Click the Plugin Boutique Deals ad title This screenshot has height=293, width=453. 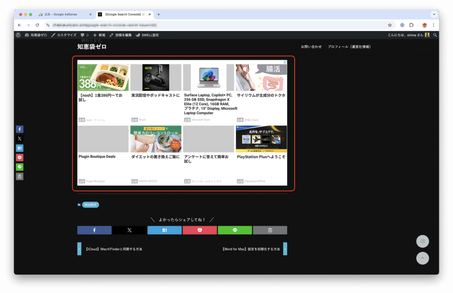point(97,156)
